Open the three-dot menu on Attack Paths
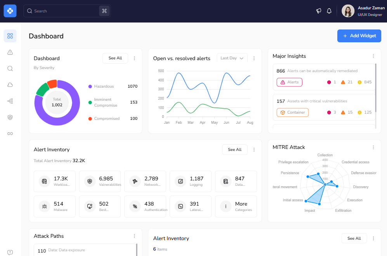This screenshot has width=387, height=256. [134, 236]
